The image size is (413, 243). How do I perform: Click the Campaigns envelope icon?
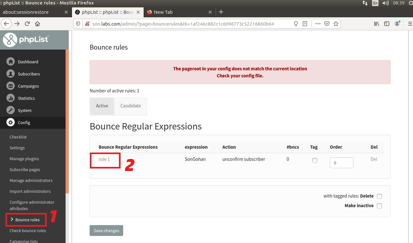click(10, 86)
